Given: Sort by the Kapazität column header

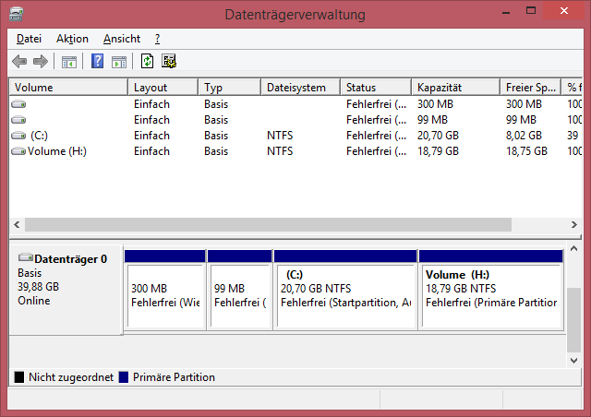Looking at the screenshot, I should pyautogui.click(x=455, y=88).
